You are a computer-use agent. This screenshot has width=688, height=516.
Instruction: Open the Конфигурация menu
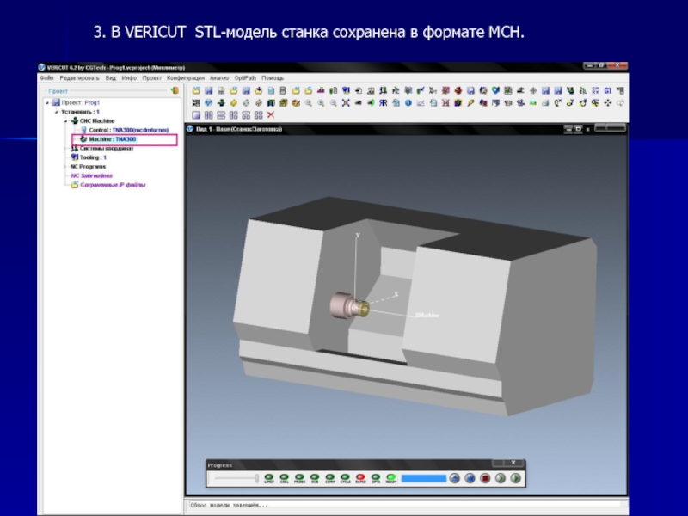[x=185, y=78]
